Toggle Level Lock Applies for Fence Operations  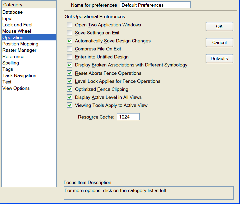(x=70, y=81)
